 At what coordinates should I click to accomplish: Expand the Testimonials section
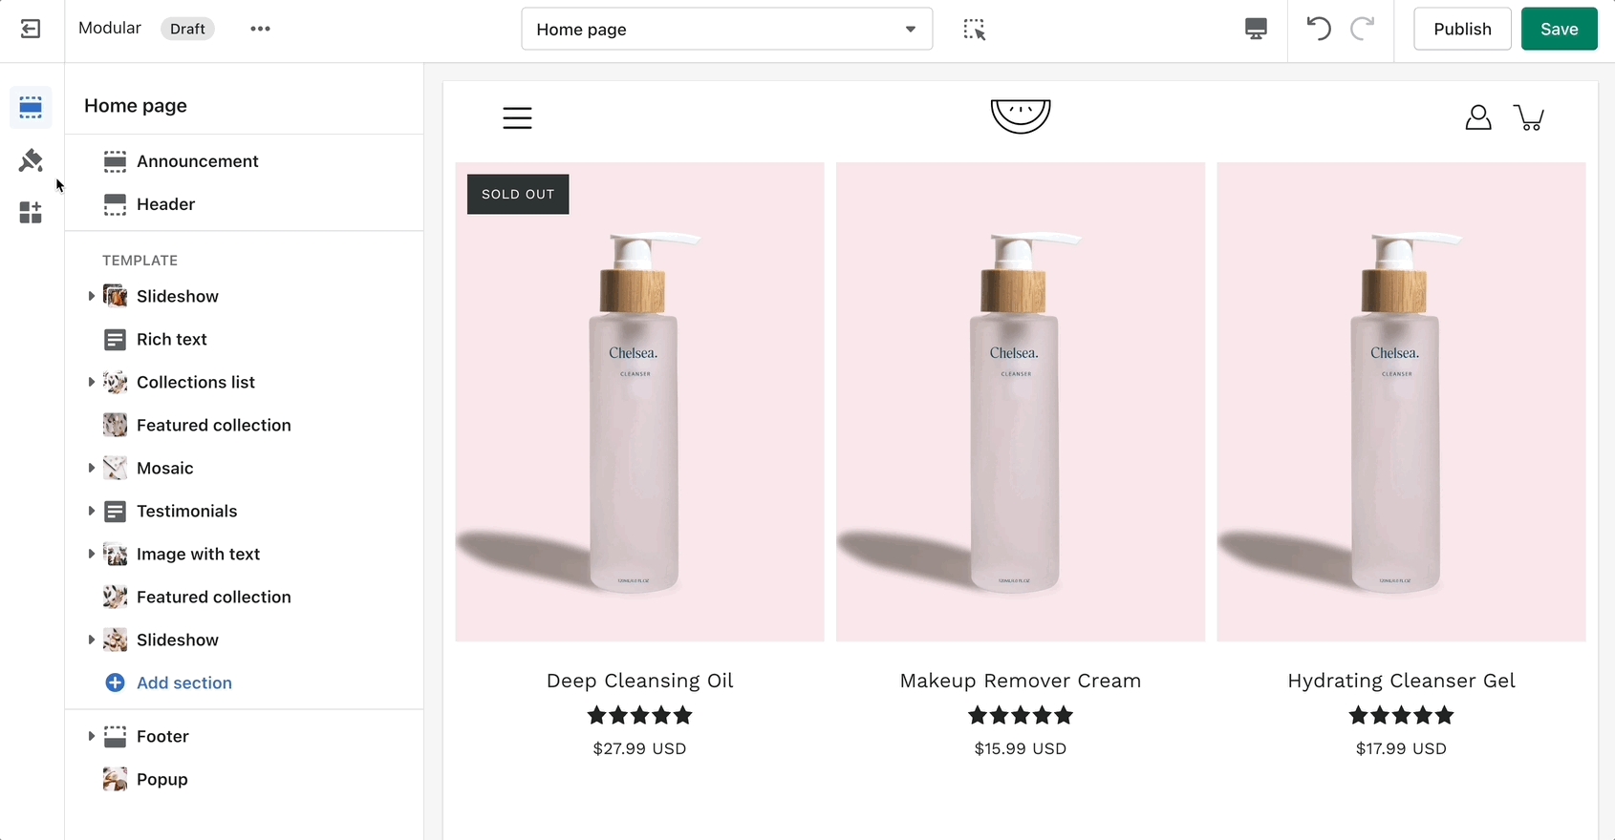[91, 511]
